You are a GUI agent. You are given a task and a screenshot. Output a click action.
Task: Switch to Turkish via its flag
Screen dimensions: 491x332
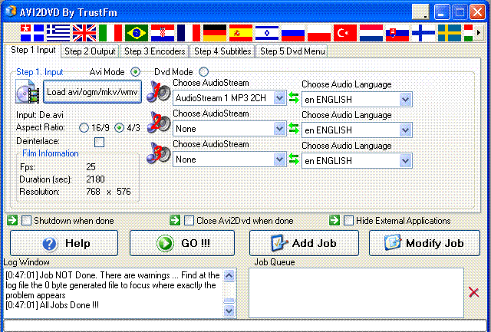[345, 33]
